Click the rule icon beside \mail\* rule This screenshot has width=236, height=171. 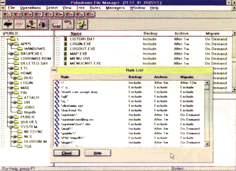pyautogui.click(x=57, y=129)
